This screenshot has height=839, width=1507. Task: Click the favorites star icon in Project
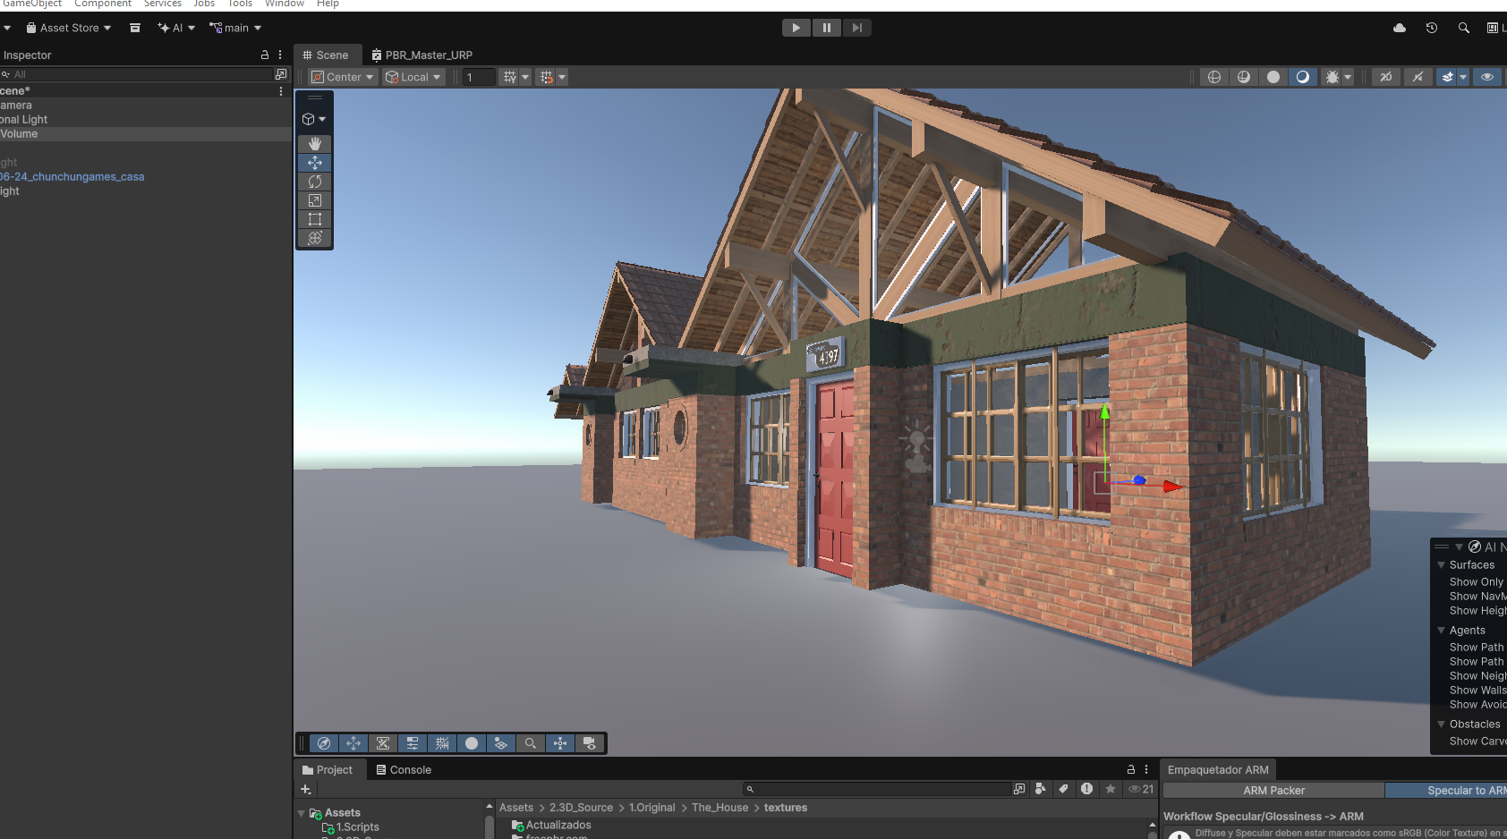[1111, 789]
